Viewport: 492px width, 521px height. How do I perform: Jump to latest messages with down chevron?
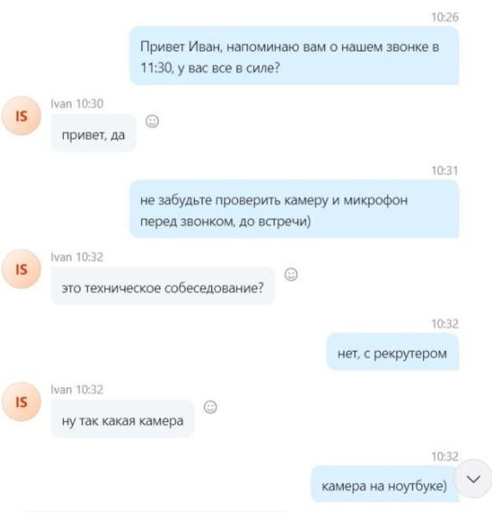pos(473,479)
